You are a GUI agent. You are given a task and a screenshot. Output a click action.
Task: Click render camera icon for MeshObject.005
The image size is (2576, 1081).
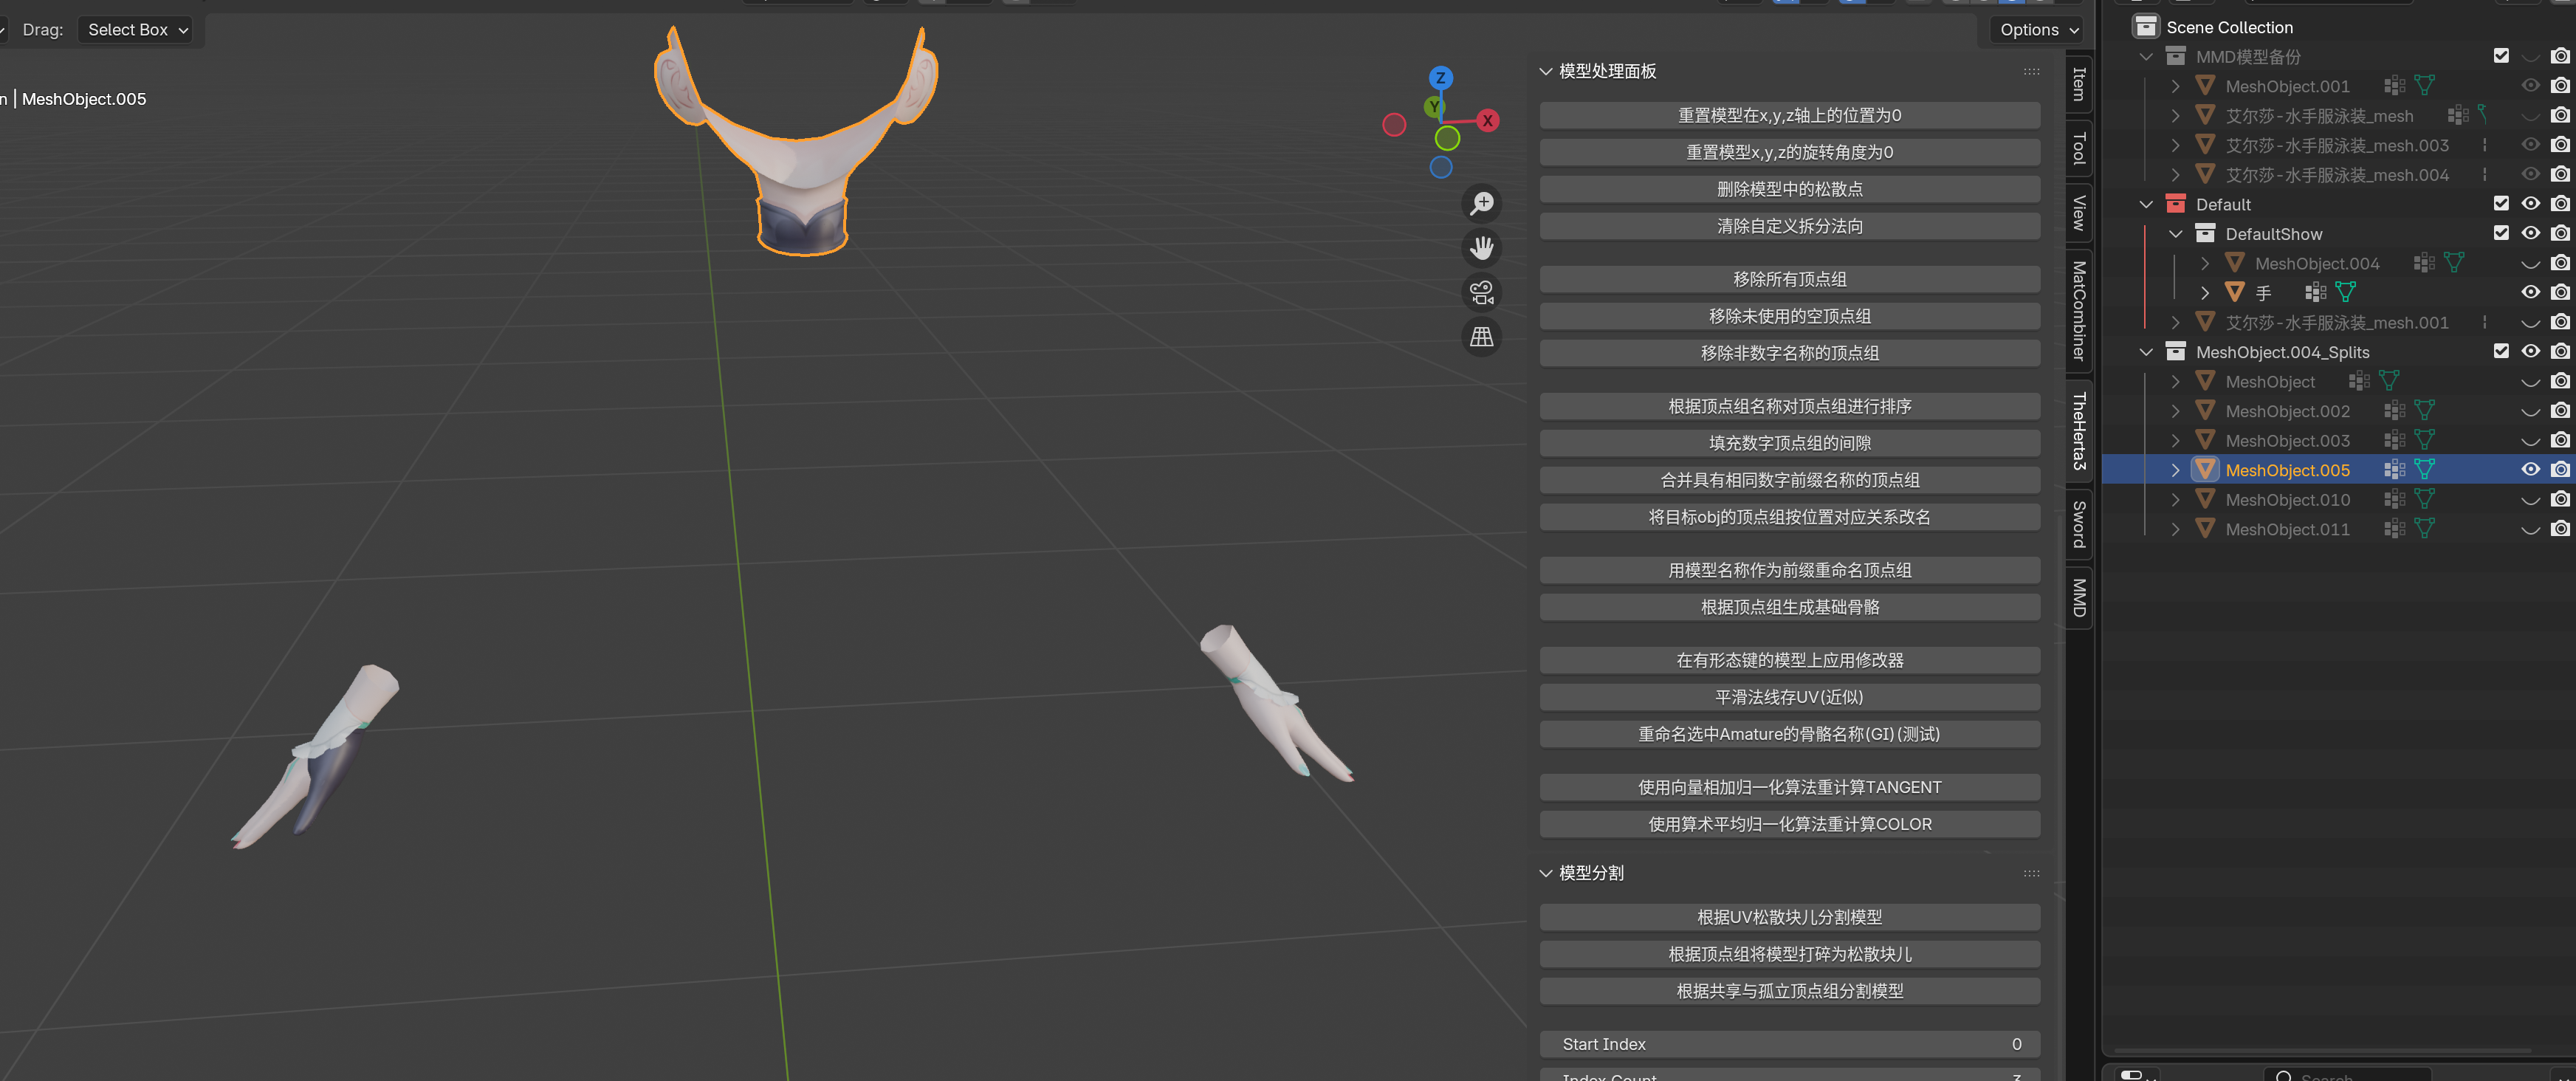2559,470
